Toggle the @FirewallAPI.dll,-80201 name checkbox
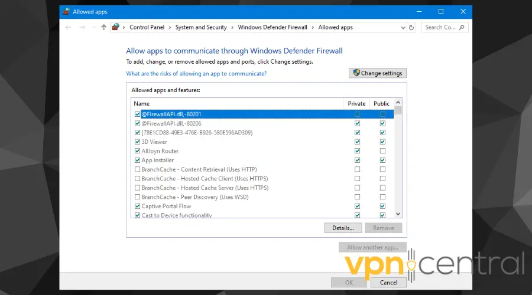 (137, 114)
